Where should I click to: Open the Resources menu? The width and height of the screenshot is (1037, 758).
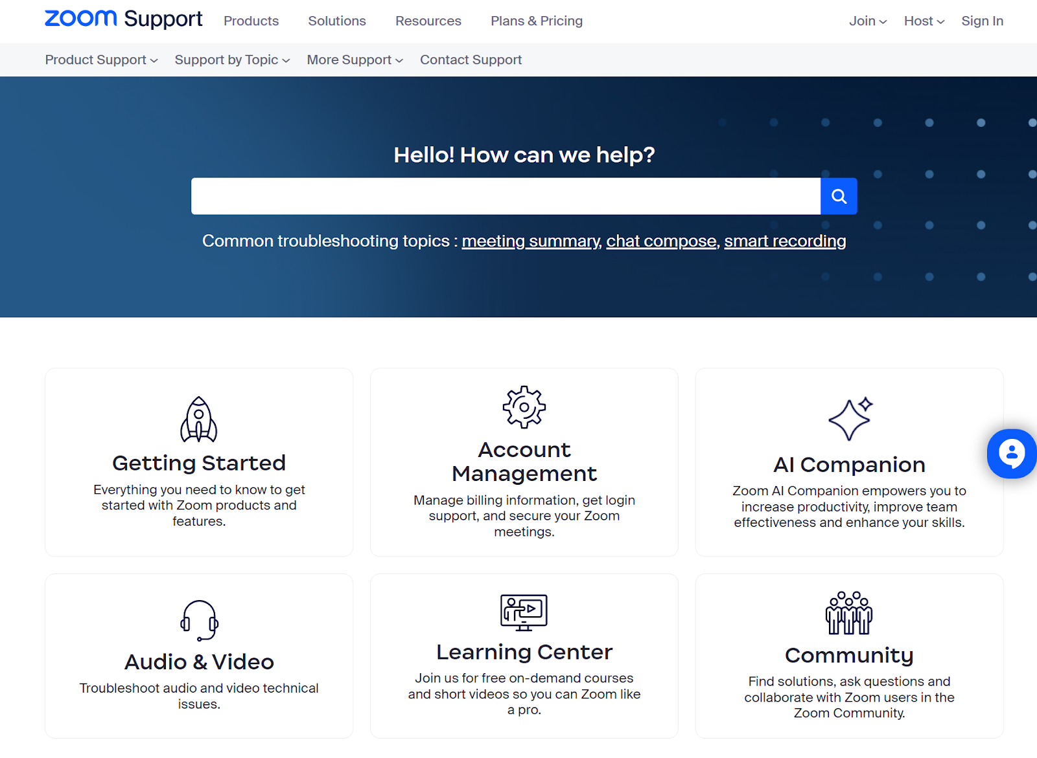tap(428, 21)
